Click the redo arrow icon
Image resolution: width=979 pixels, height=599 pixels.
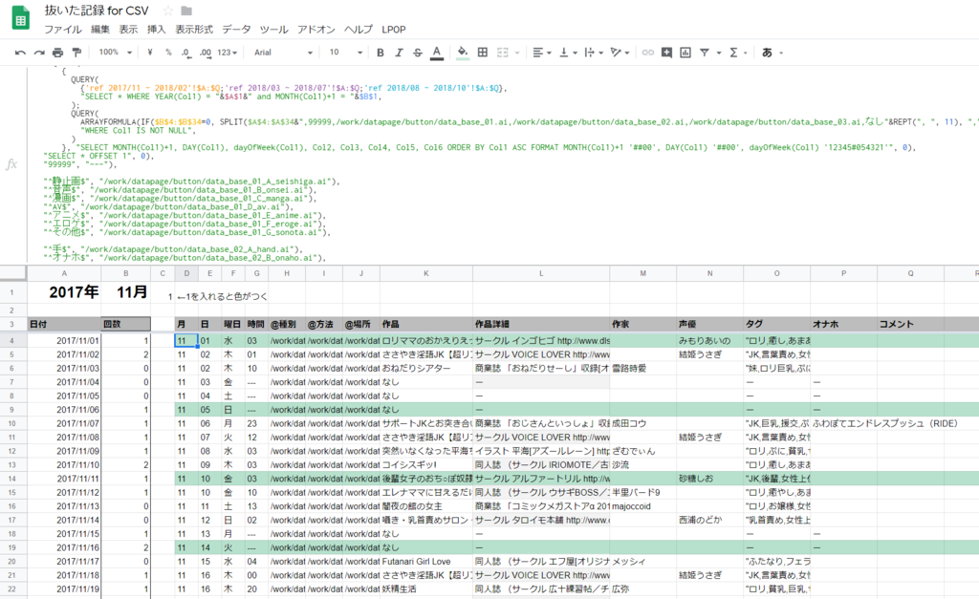pos(38,53)
